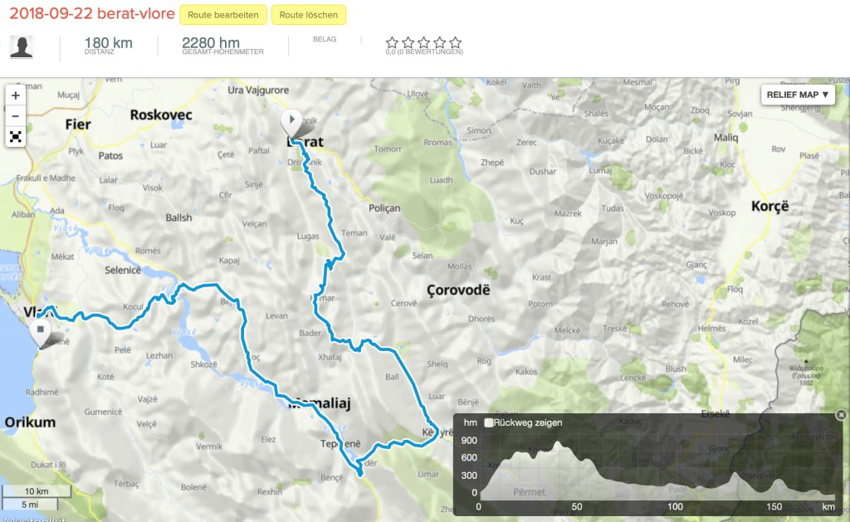Click the 0 (0 Bewertungen) rating text
The image size is (850, 522).
[x=423, y=52]
